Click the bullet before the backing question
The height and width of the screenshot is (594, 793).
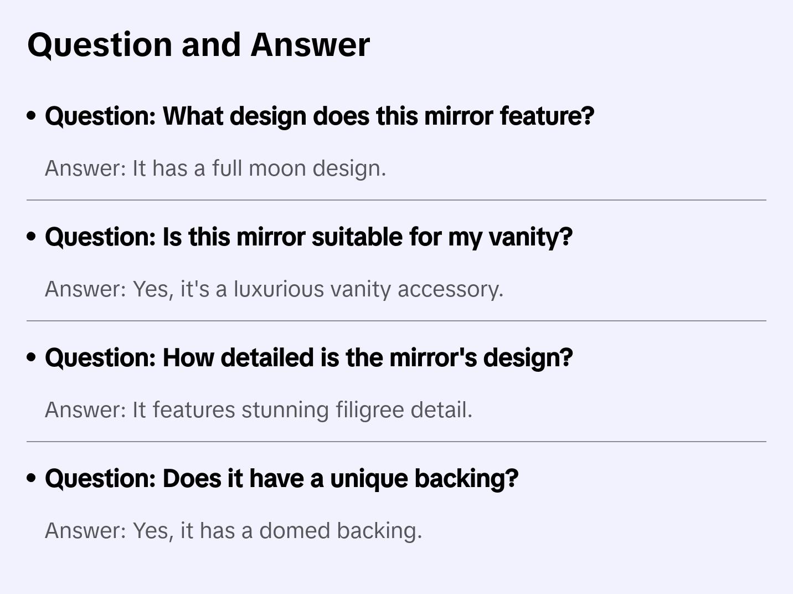(x=32, y=479)
